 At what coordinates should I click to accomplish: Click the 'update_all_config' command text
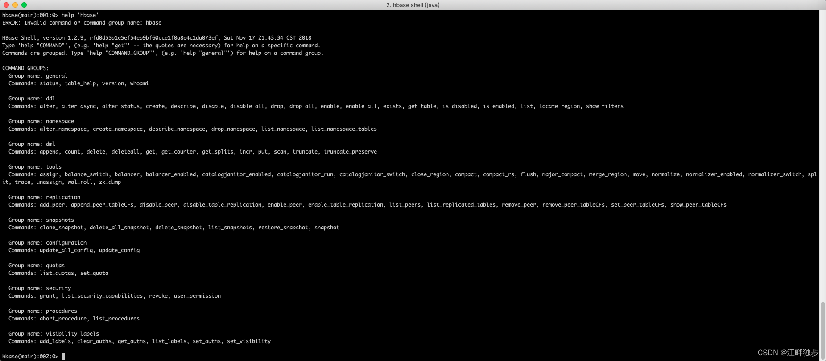coord(66,250)
